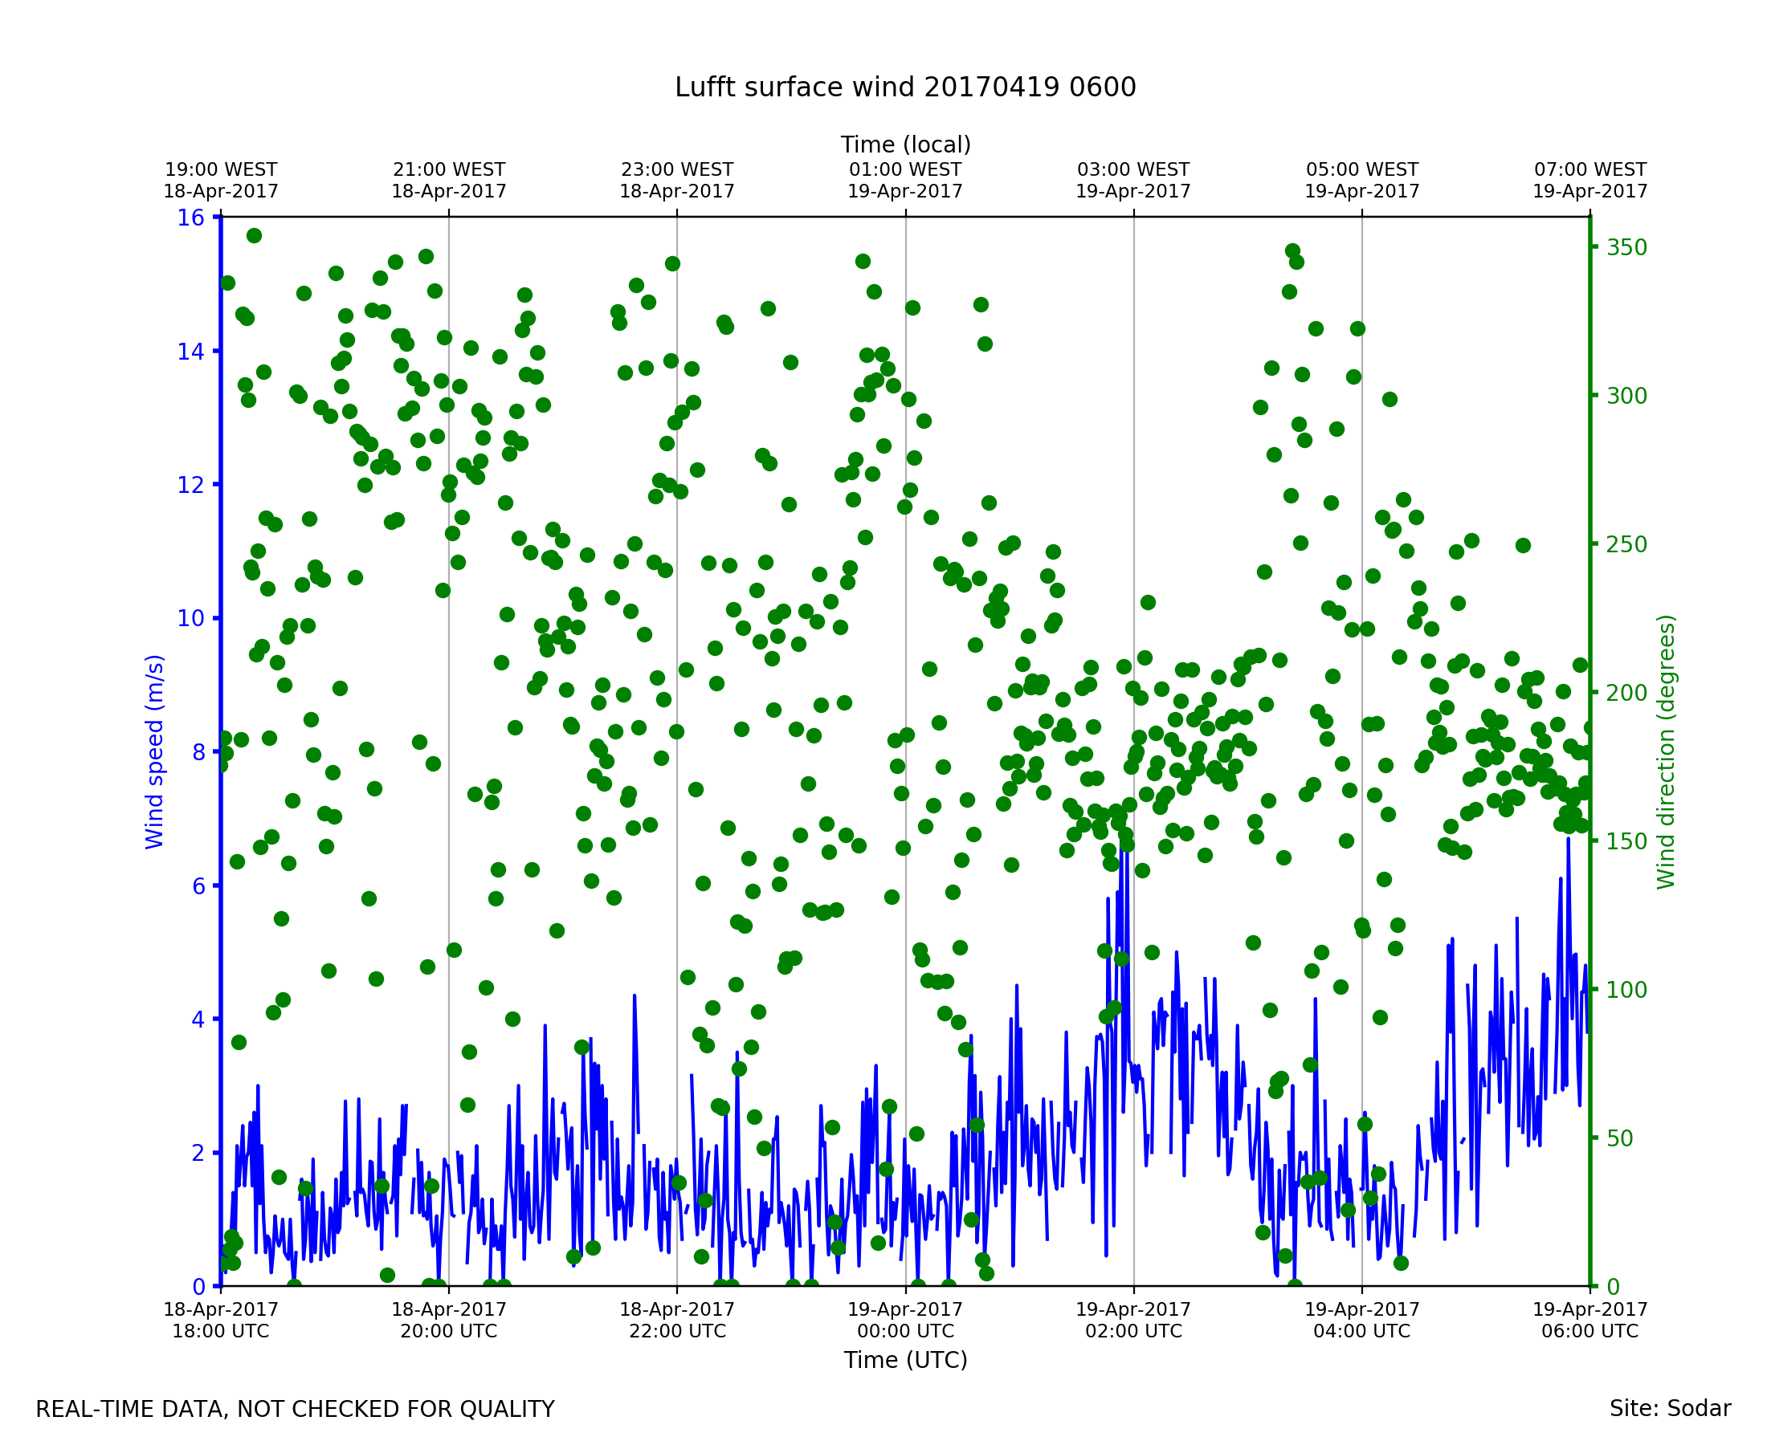
Task: Click the '23:00 WEST' top tick label
Action: pos(677,170)
